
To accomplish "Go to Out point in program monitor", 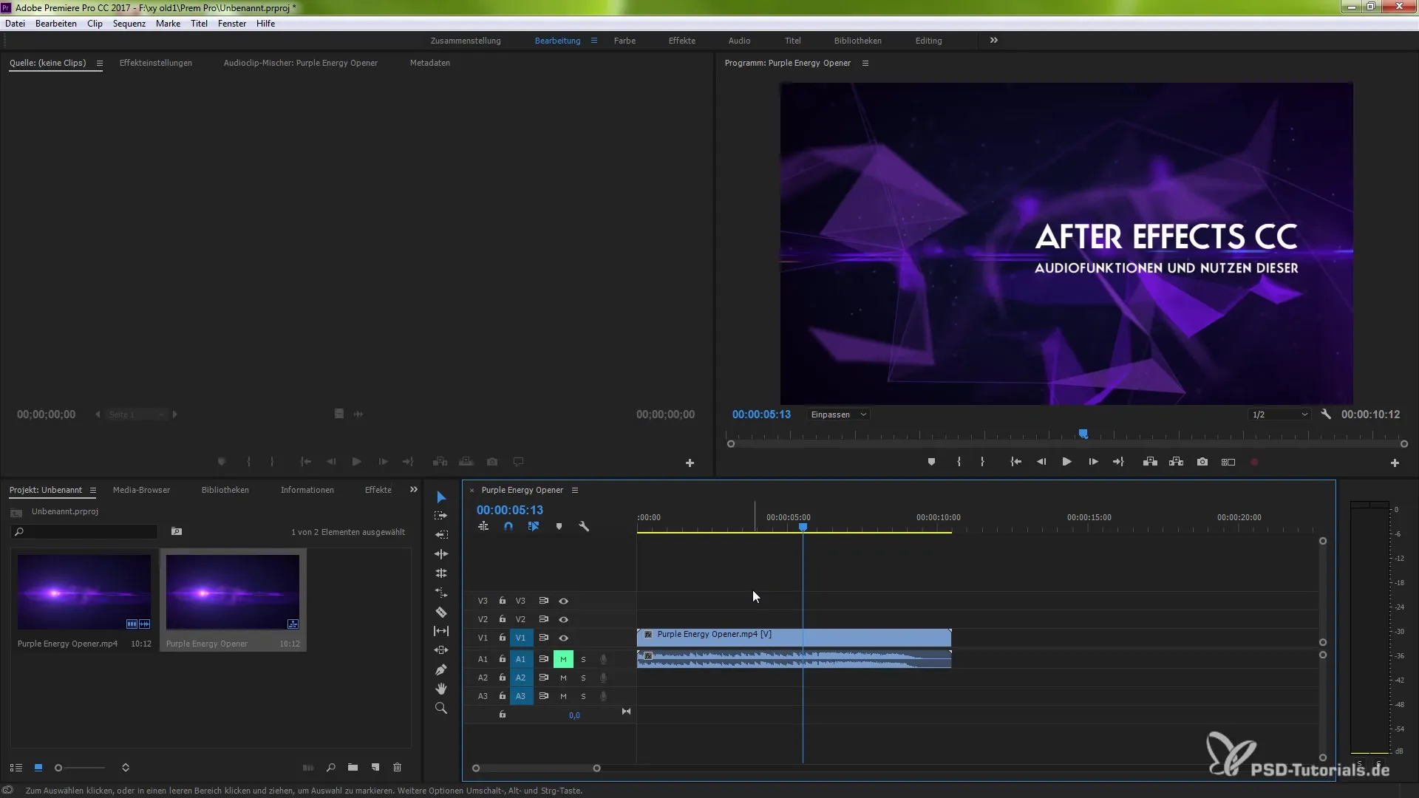I will click(x=1118, y=462).
